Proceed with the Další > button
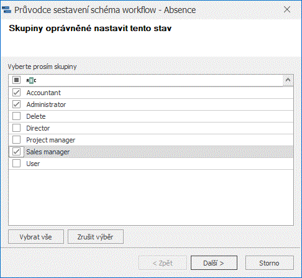Viewport: 302px width, 278px height. pos(214,263)
